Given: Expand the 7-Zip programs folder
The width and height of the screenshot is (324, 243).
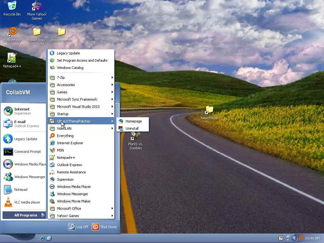Looking at the screenshot, I should coord(81,78).
